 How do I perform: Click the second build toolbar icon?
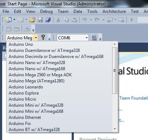[17, 29]
